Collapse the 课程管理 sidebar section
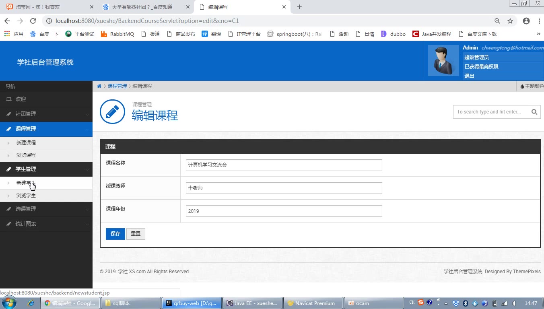544x309 pixels. [46, 129]
